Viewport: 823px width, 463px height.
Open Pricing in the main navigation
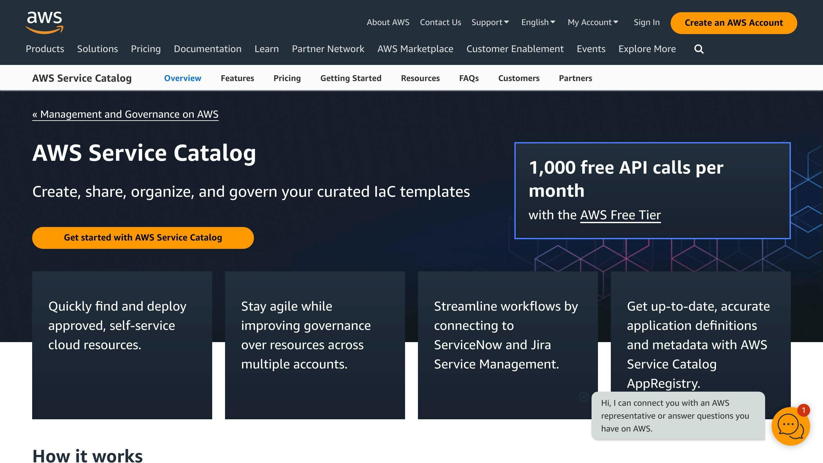pos(146,49)
